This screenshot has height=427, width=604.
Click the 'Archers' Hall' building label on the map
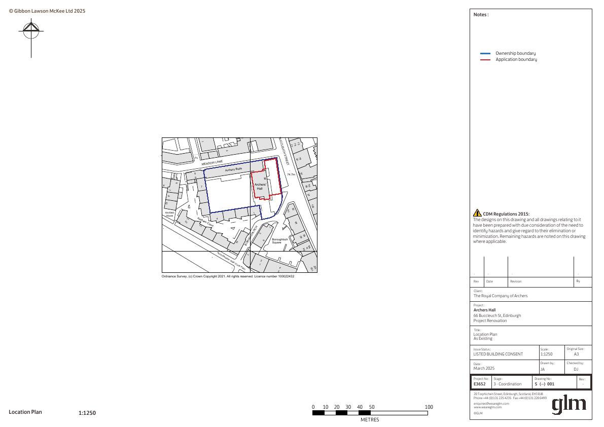pyautogui.click(x=260, y=186)
